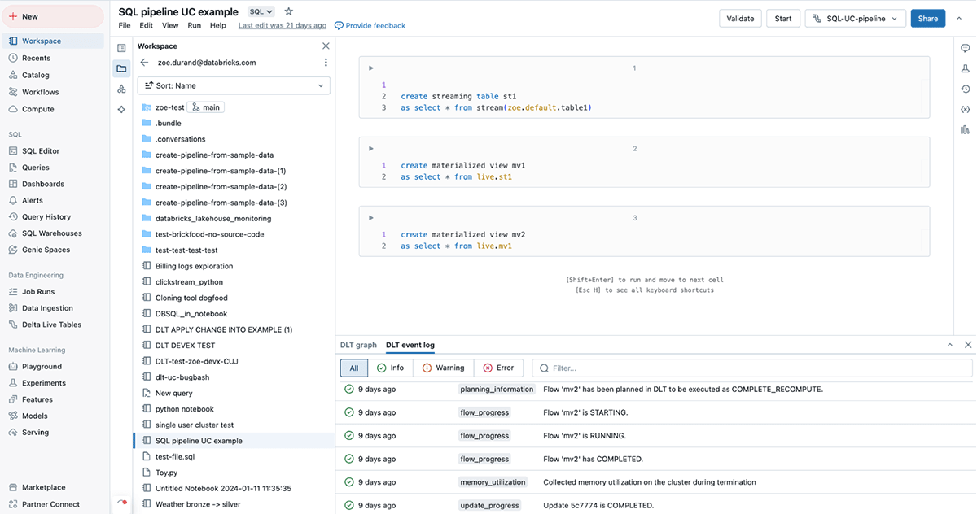This screenshot has width=977, height=514.
Task: Run cell 1 with its play triangle
Action: (371, 68)
